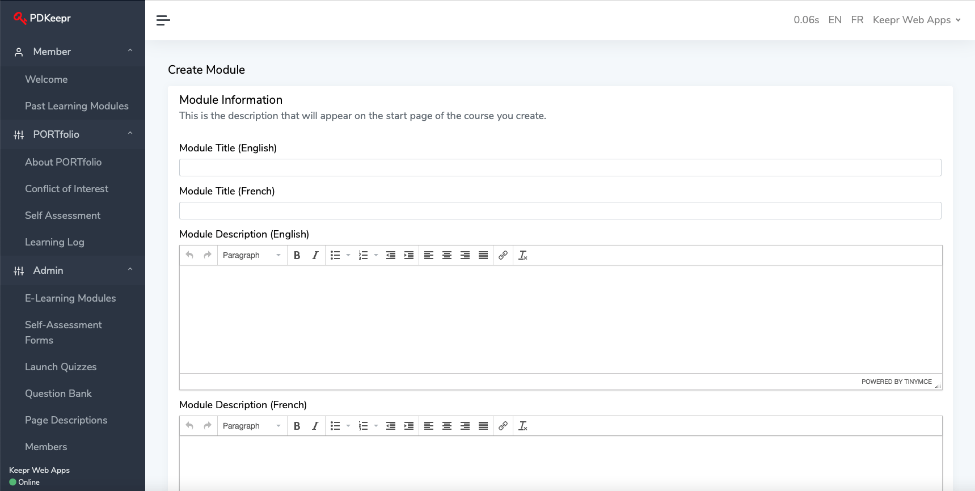
Task: Click the Module Title (English) input field
Action: click(x=560, y=167)
